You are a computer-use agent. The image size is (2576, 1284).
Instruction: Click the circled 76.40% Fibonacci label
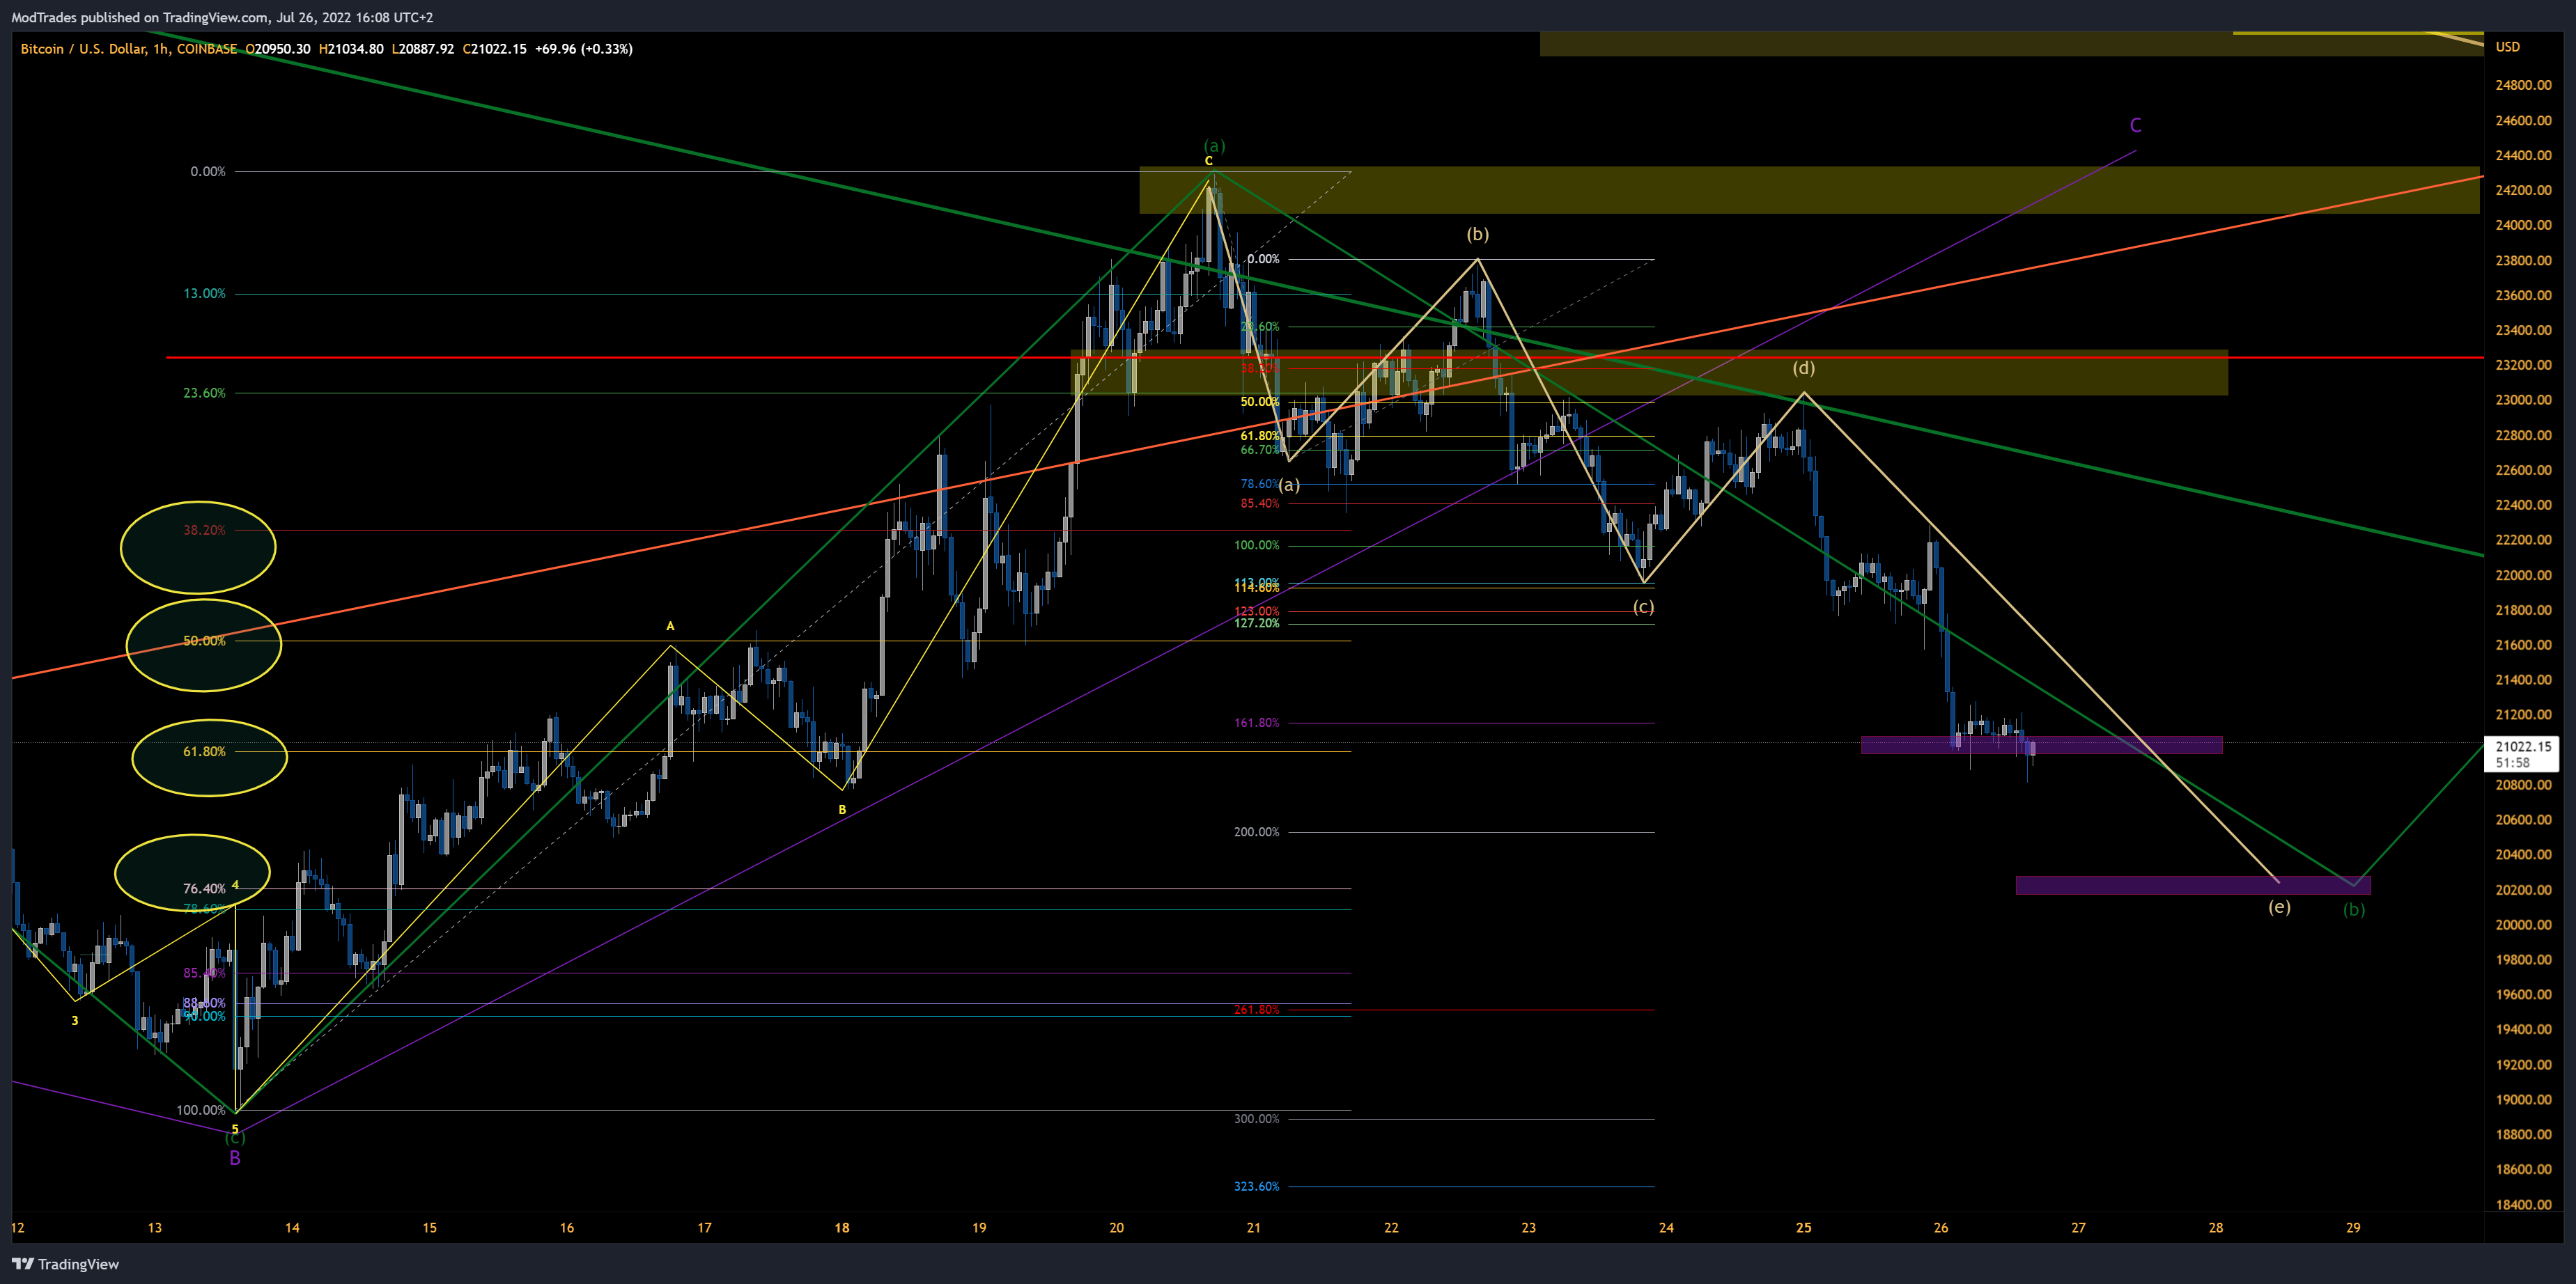click(x=204, y=888)
